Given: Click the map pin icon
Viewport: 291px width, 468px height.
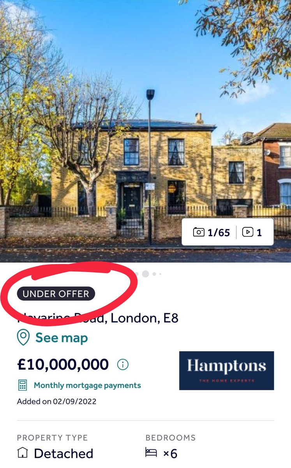Looking at the screenshot, I should click(x=23, y=338).
